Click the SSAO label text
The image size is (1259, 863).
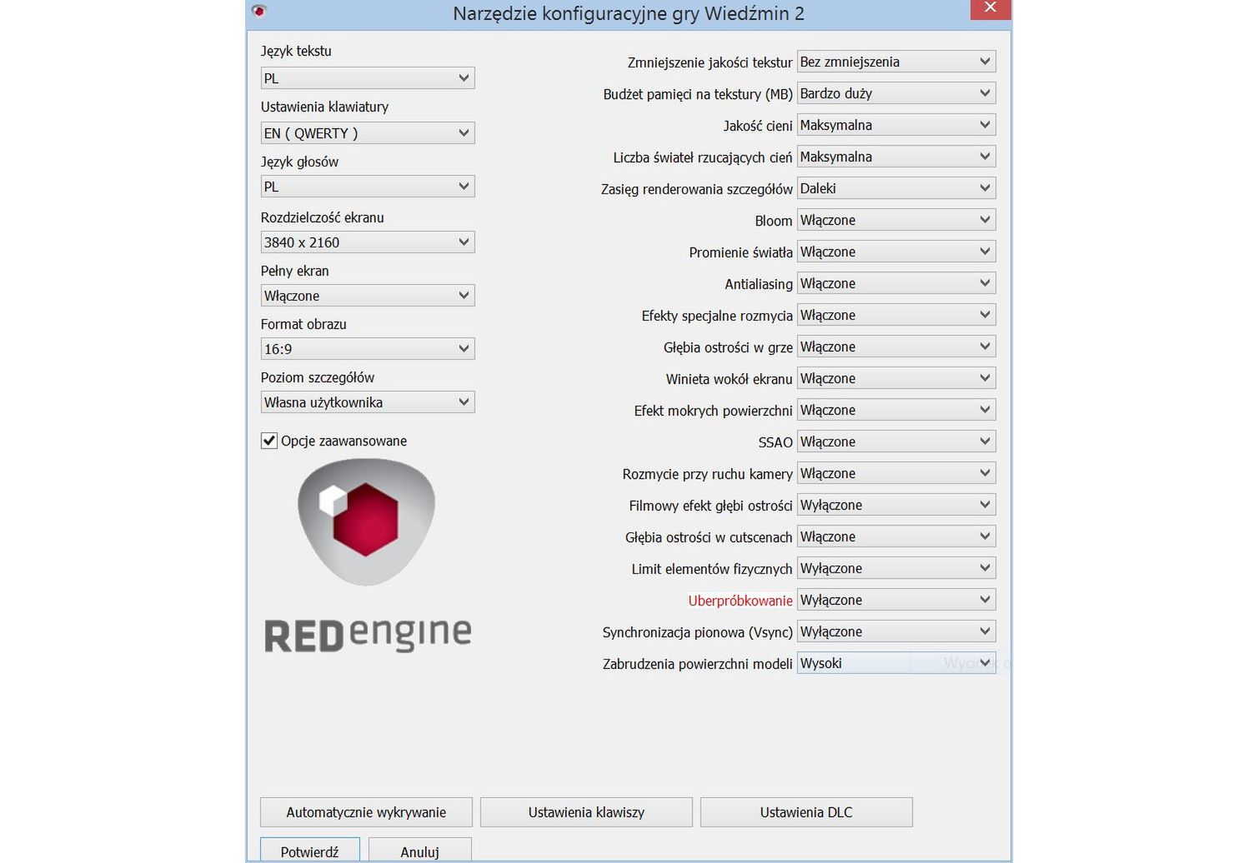pos(775,442)
